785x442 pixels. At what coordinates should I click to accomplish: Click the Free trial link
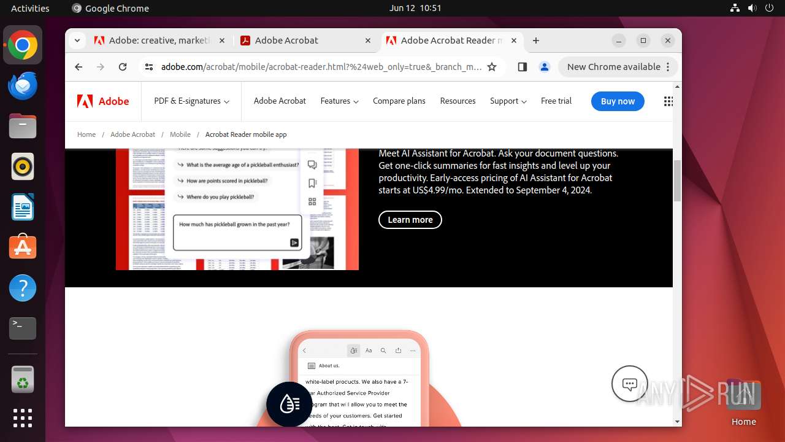pos(556,101)
